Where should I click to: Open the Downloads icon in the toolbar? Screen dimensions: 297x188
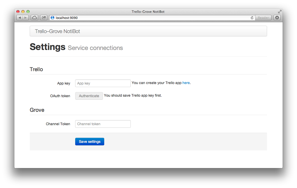(277, 18)
